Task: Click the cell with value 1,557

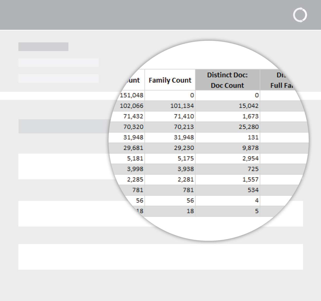Action: click(250, 179)
